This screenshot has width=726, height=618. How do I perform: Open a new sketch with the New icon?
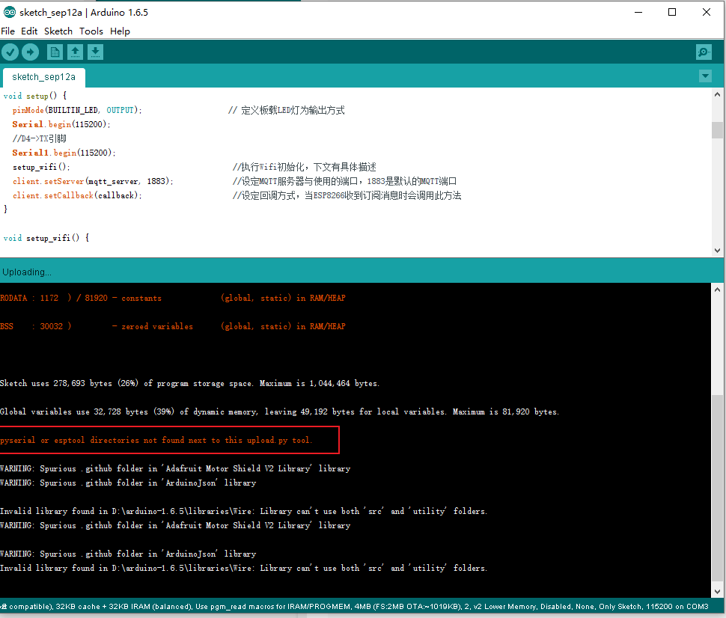click(55, 52)
